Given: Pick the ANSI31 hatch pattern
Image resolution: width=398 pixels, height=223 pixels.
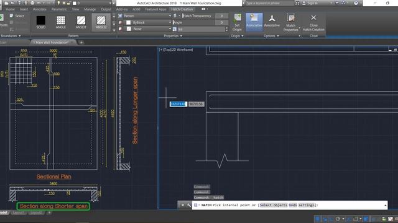Looking at the screenshot, I should pyautogui.click(x=81, y=22).
